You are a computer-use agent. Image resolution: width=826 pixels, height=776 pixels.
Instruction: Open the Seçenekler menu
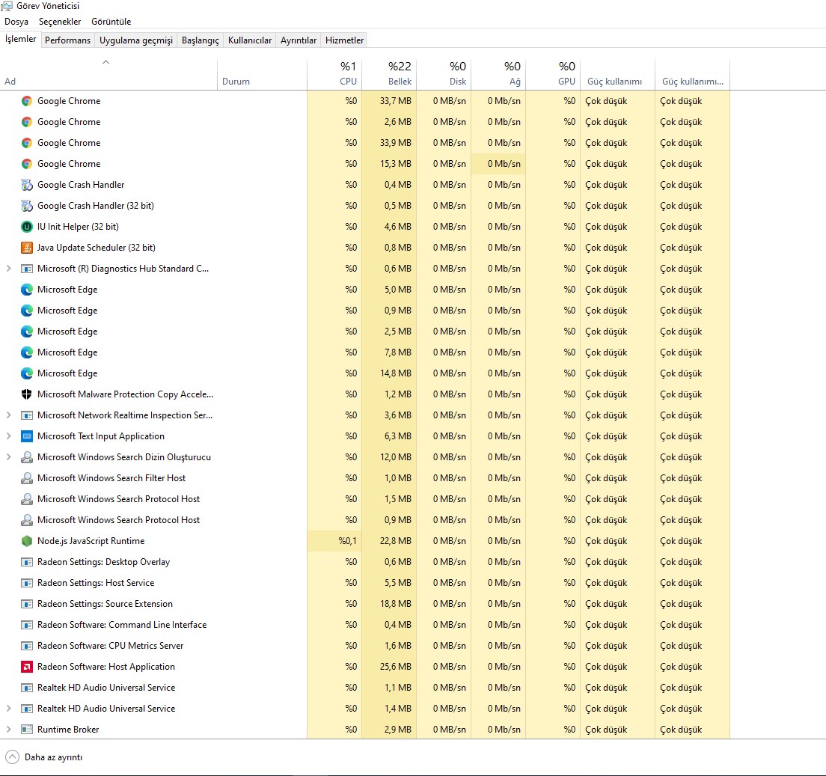60,22
